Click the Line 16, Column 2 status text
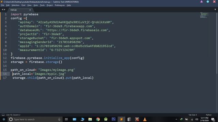The height and width of the screenshot is (122, 218). click(x=13, y=115)
